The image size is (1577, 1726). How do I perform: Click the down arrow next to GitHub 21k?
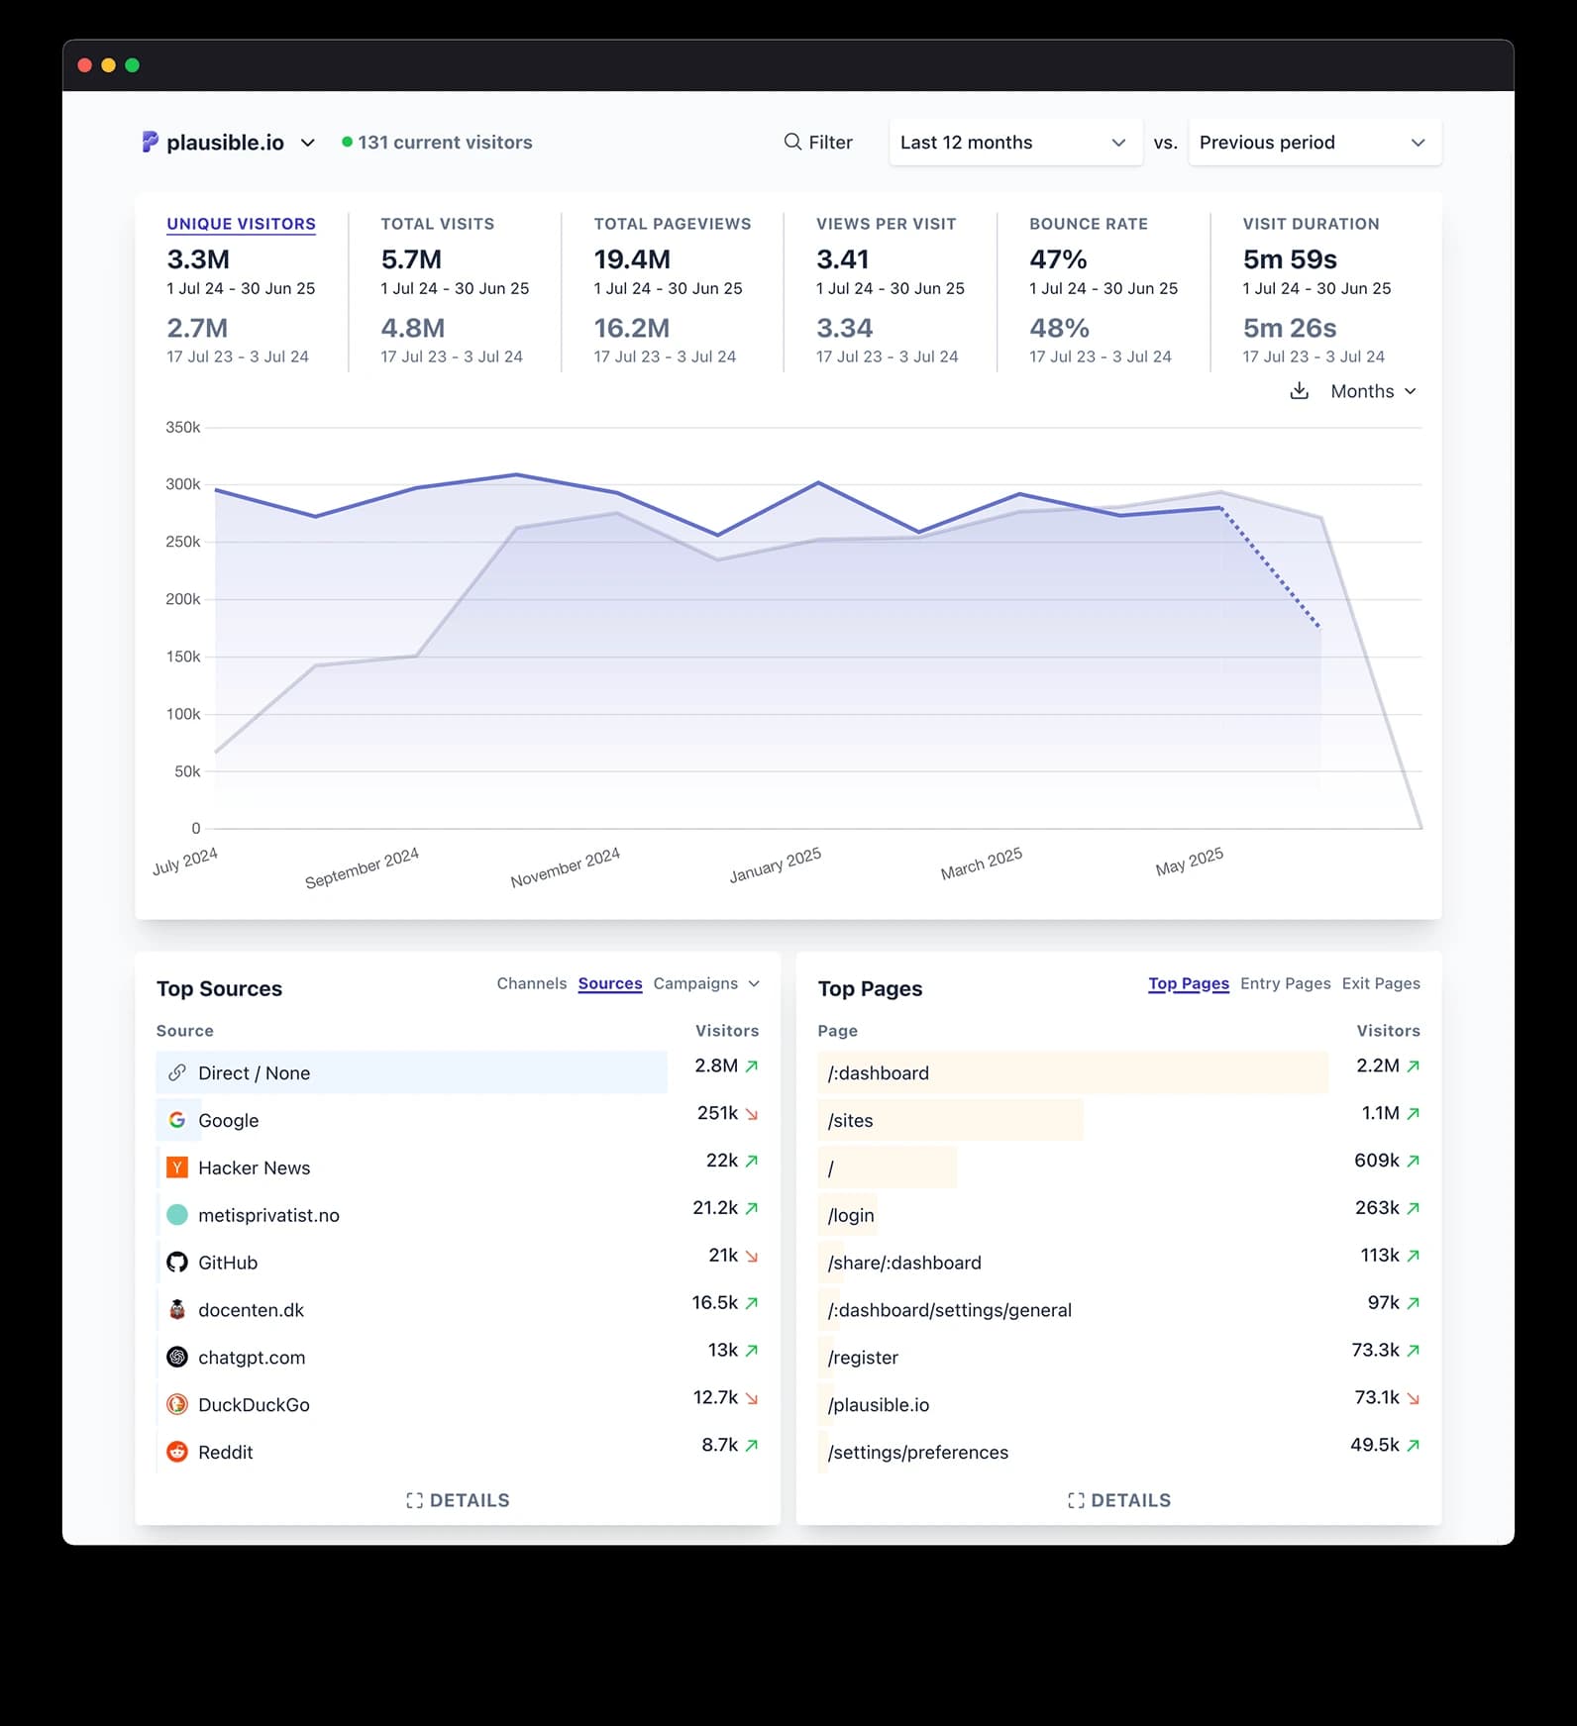pyautogui.click(x=752, y=1256)
